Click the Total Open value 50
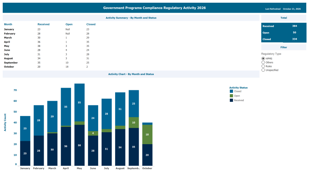309x173 pixels. click(x=295, y=33)
